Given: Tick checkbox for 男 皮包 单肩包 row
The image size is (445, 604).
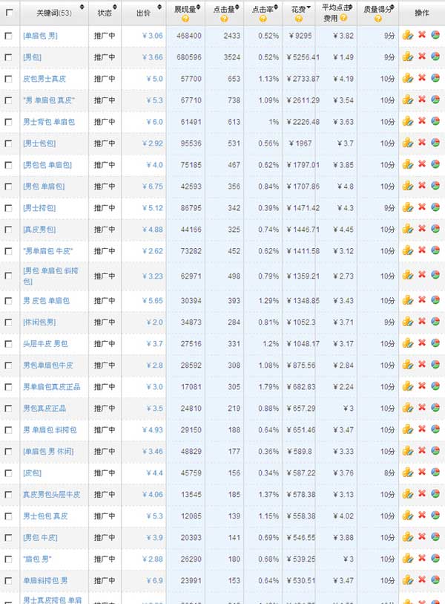Looking at the screenshot, I should tap(8, 301).
